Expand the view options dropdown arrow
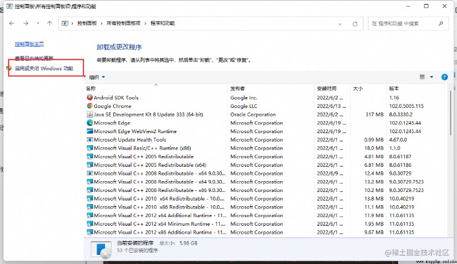Screen dimensions: 457x264 coord(432,77)
